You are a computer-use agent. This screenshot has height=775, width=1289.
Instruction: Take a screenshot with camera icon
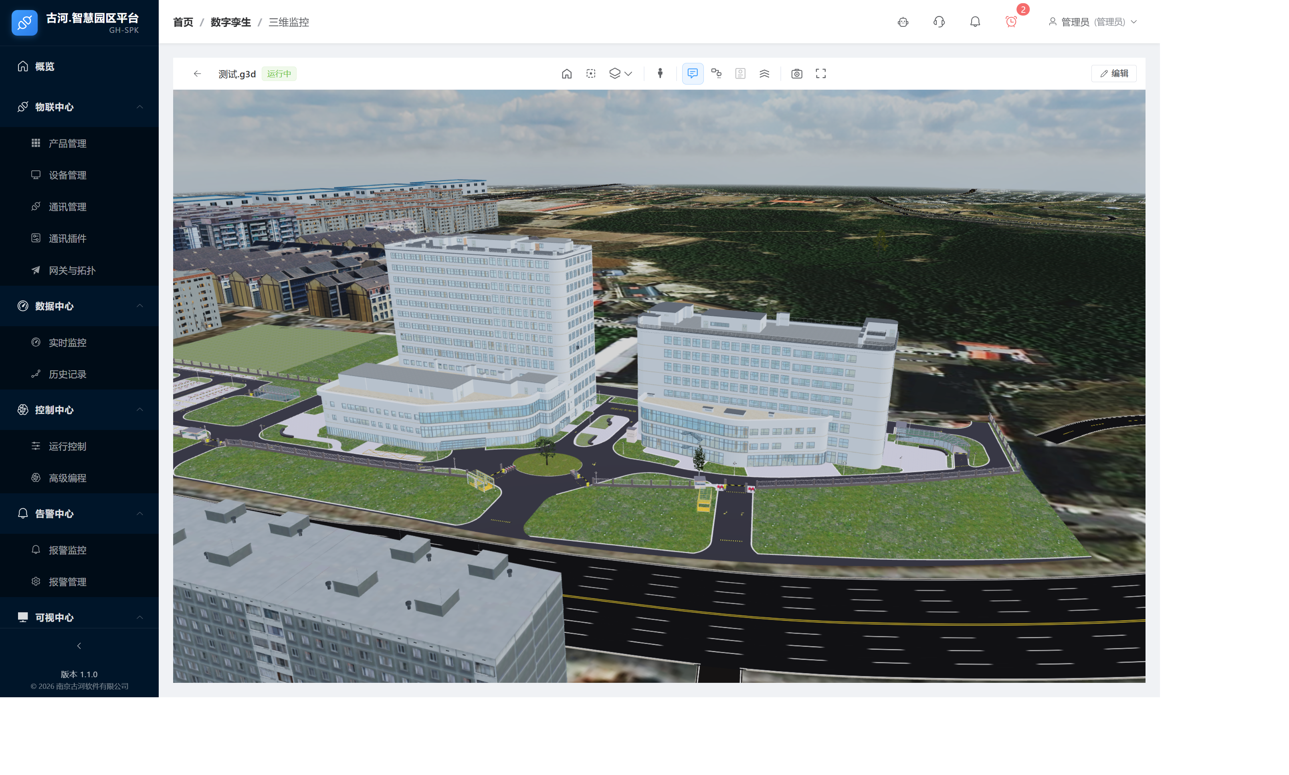click(x=796, y=74)
